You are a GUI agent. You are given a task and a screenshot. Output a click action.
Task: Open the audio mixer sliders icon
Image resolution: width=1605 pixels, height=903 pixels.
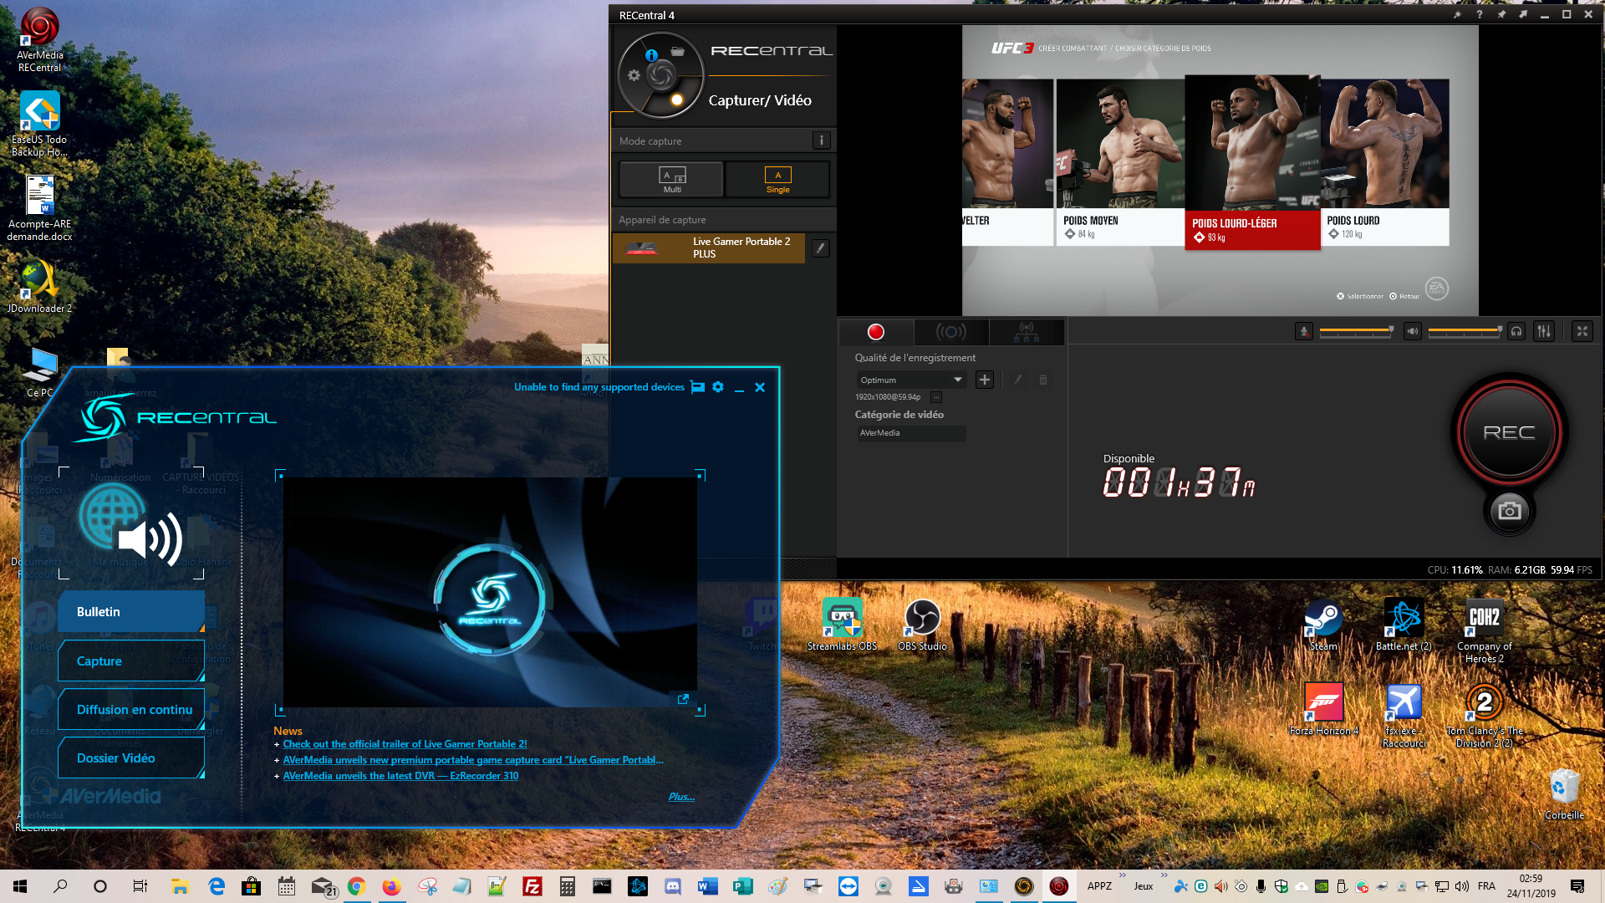[1544, 331]
